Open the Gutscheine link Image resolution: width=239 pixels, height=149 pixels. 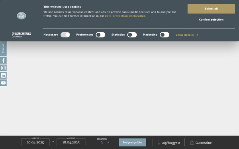[204, 143]
